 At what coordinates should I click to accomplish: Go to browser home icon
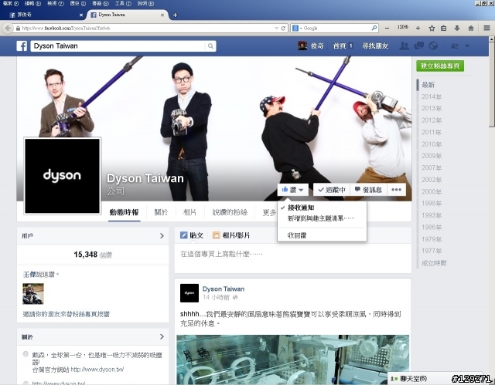pos(471,29)
